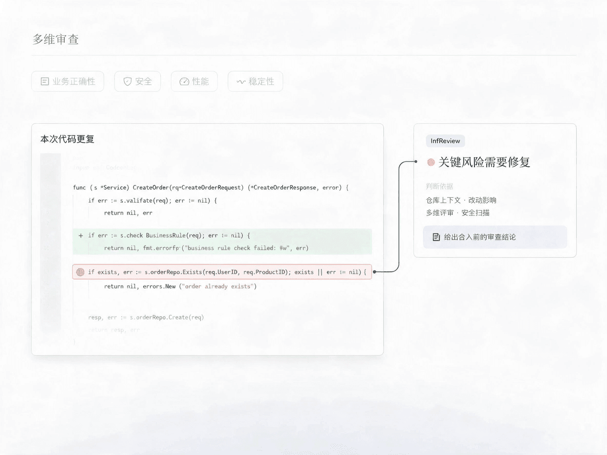
Task: Click the s.orderRepo.Create(req) line
Action: coord(146,317)
